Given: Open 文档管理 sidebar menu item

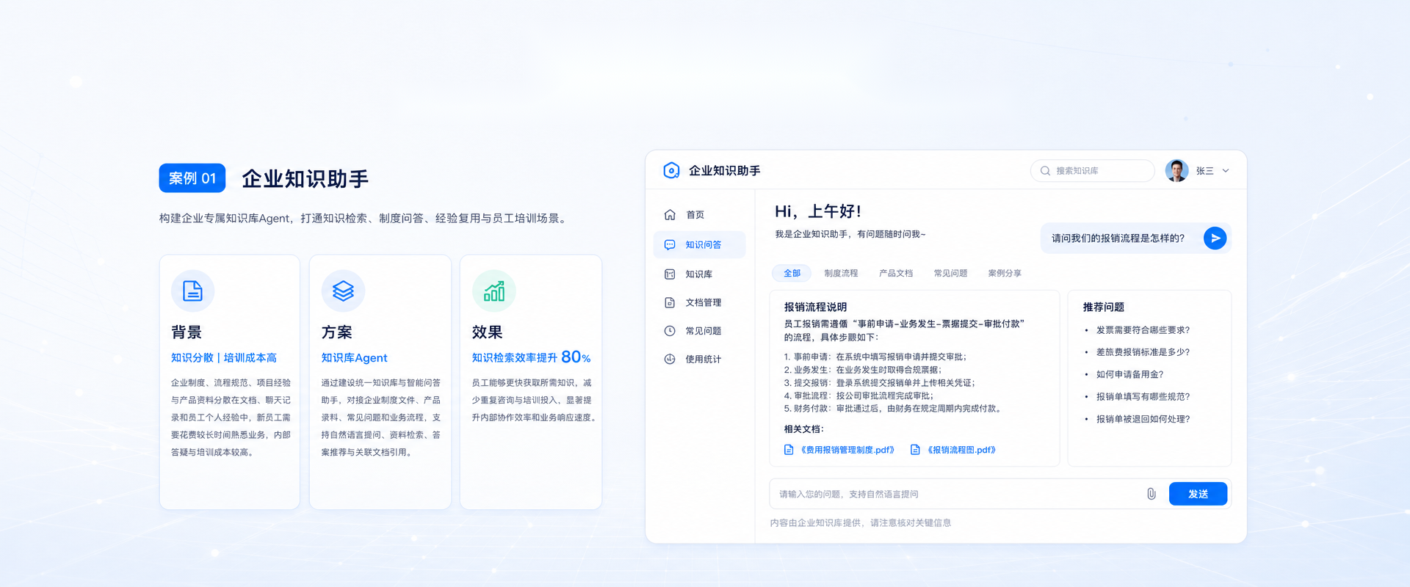Looking at the screenshot, I should tap(699, 302).
